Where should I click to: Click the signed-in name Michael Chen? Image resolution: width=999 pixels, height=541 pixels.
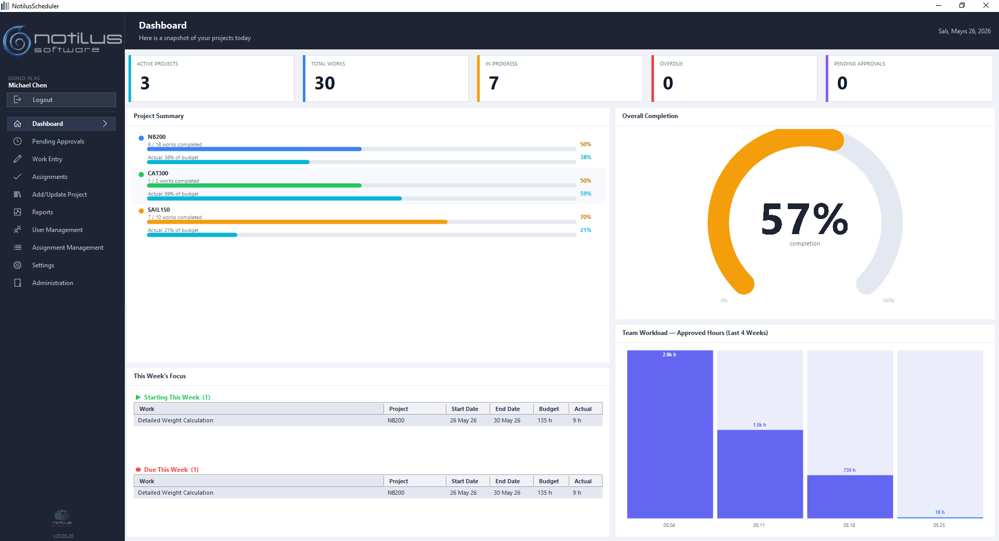click(x=28, y=85)
